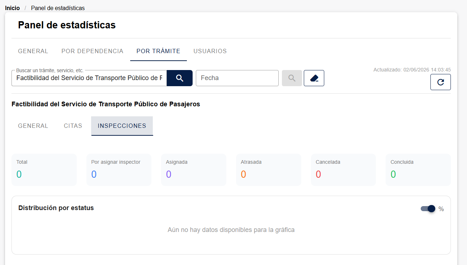Click the trámite search input field
467x265 pixels.
click(x=89, y=78)
